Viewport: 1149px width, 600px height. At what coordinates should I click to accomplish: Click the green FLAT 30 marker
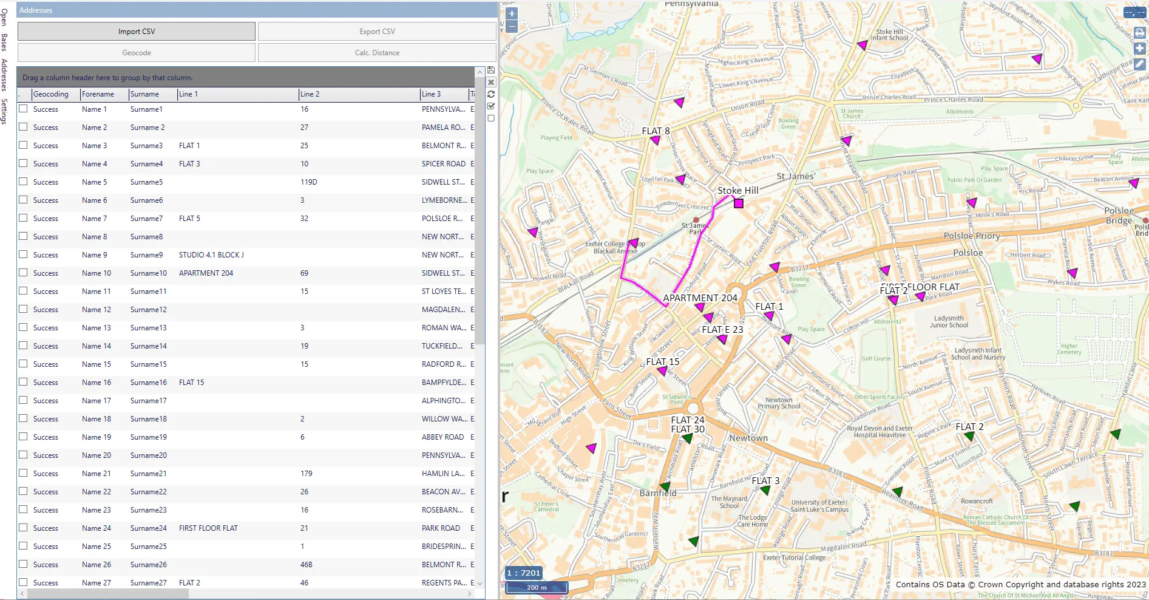coord(687,438)
